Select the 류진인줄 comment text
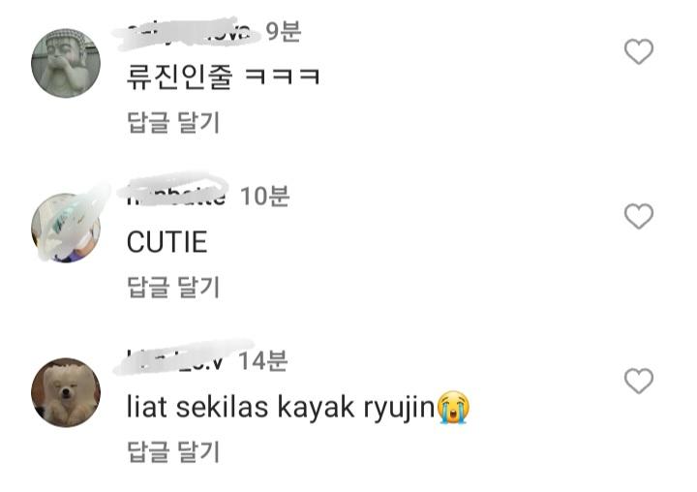The width and height of the screenshot is (697, 492). coord(224,77)
